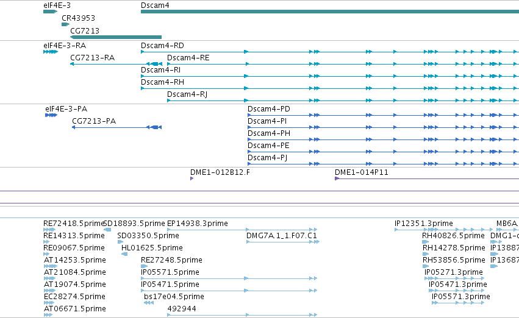
Task: Click the Dscam4-RE transcript label
Action: click(188, 58)
